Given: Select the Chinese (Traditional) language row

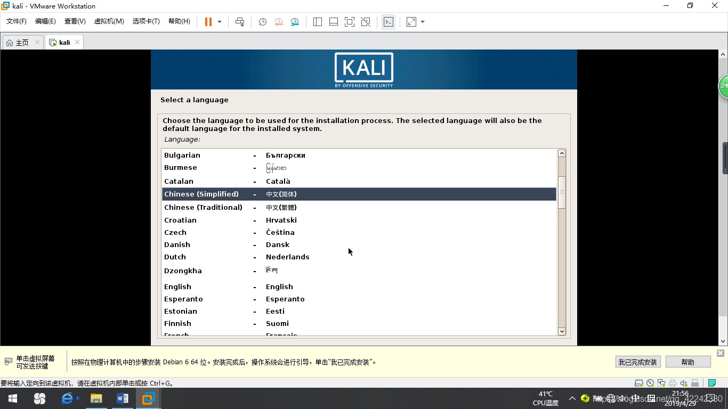Looking at the screenshot, I should [359, 207].
